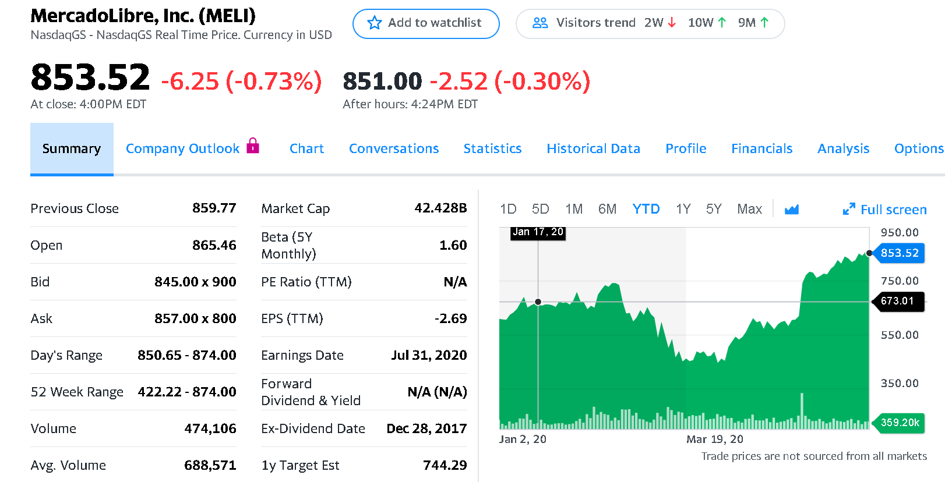Open the Statistics tab
The height and width of the screenshot is (482, 945).
click(x=492, y=149)
